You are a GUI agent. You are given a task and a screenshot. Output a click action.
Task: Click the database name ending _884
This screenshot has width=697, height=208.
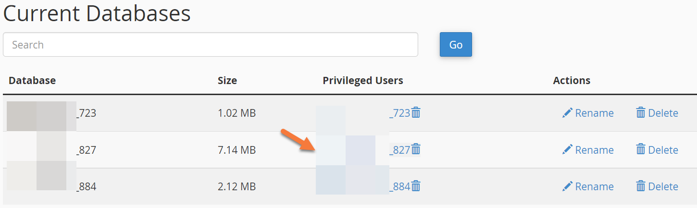(x=86, y=186)
